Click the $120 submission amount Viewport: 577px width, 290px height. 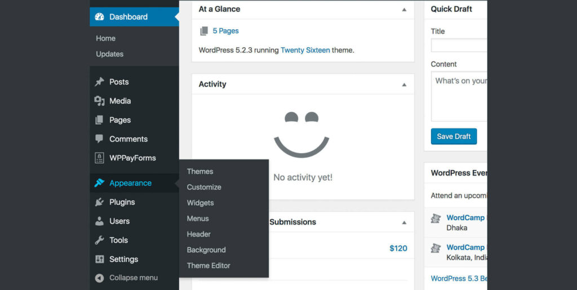[398, 248]
